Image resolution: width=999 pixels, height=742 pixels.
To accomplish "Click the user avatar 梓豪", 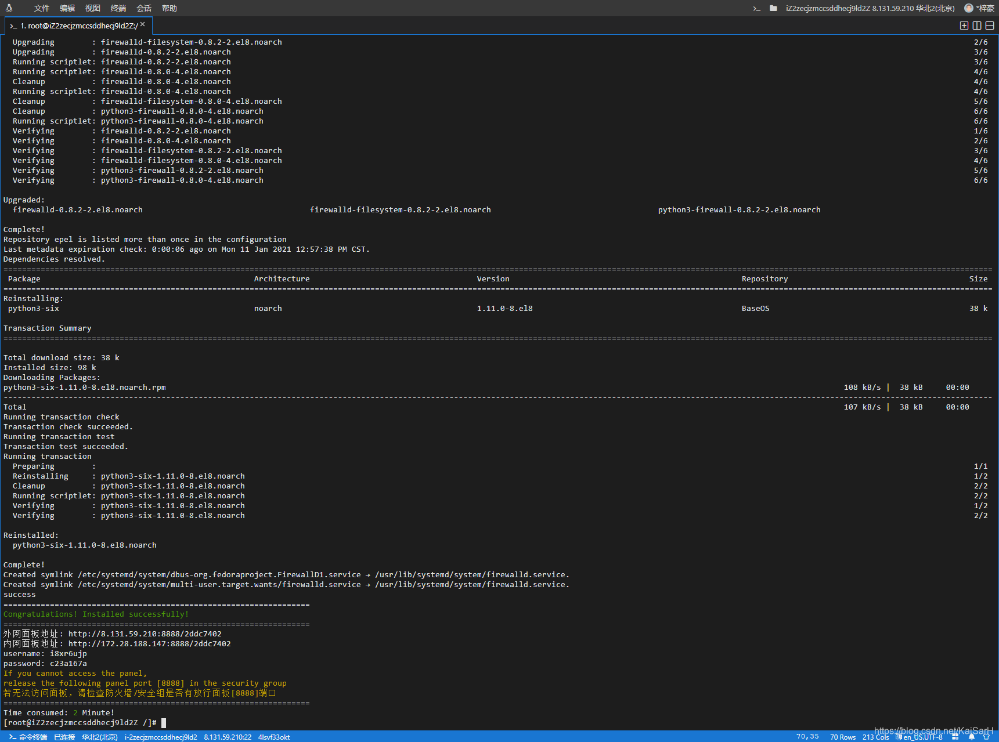I will coord(979,8).
